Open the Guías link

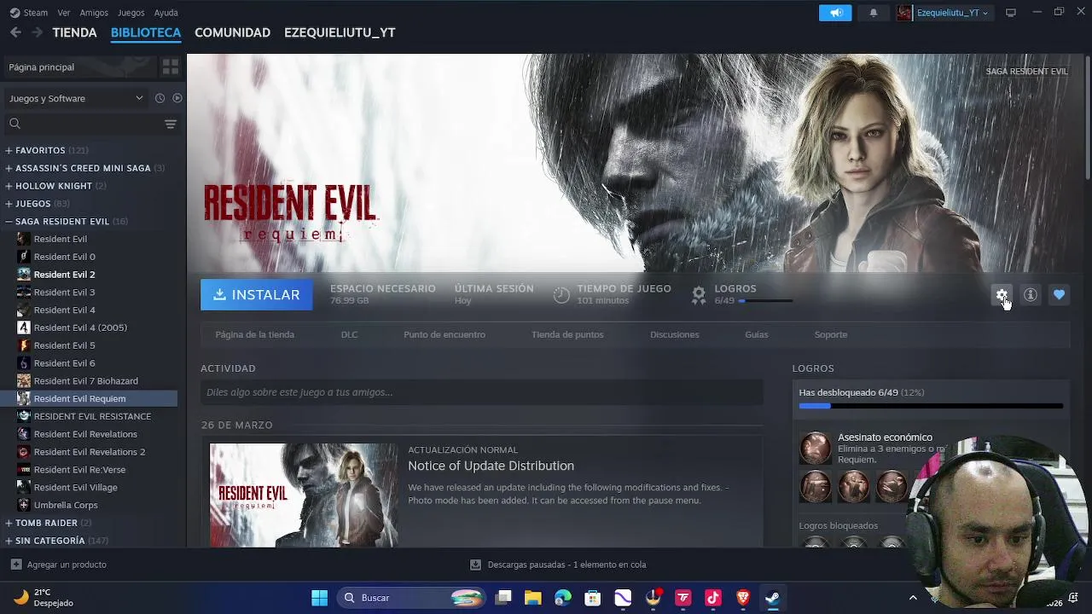[x=756, y=334]
